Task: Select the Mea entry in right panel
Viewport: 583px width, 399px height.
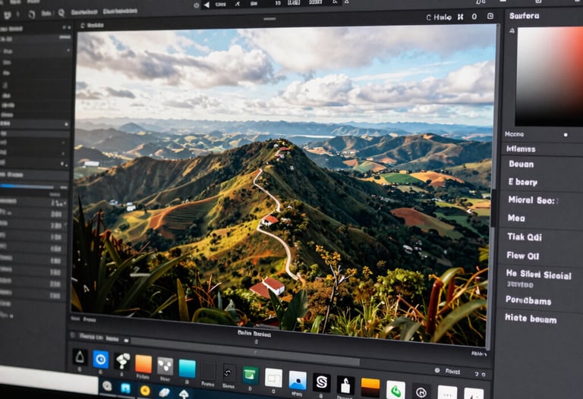Action: coord(516,218)
